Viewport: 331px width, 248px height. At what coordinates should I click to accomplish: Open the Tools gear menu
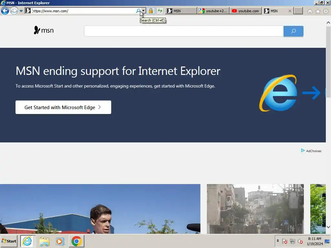pyautogui.click(x=326, y=11)
